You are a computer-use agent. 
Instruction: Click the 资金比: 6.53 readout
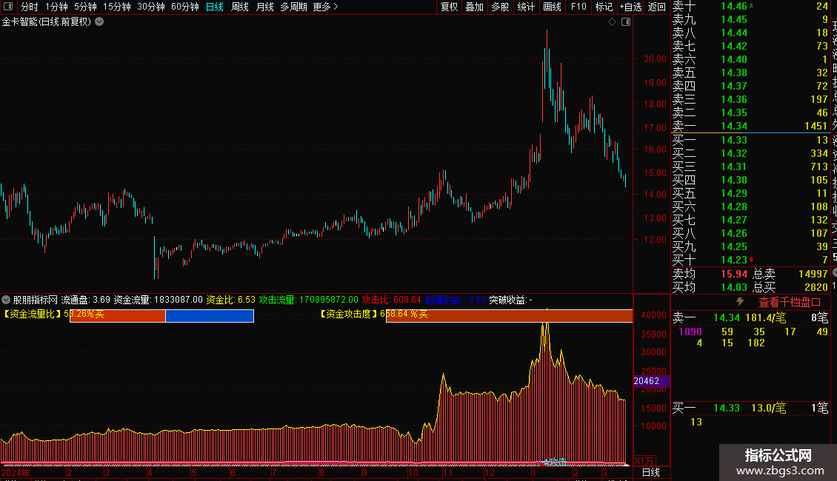pos(230,300)
